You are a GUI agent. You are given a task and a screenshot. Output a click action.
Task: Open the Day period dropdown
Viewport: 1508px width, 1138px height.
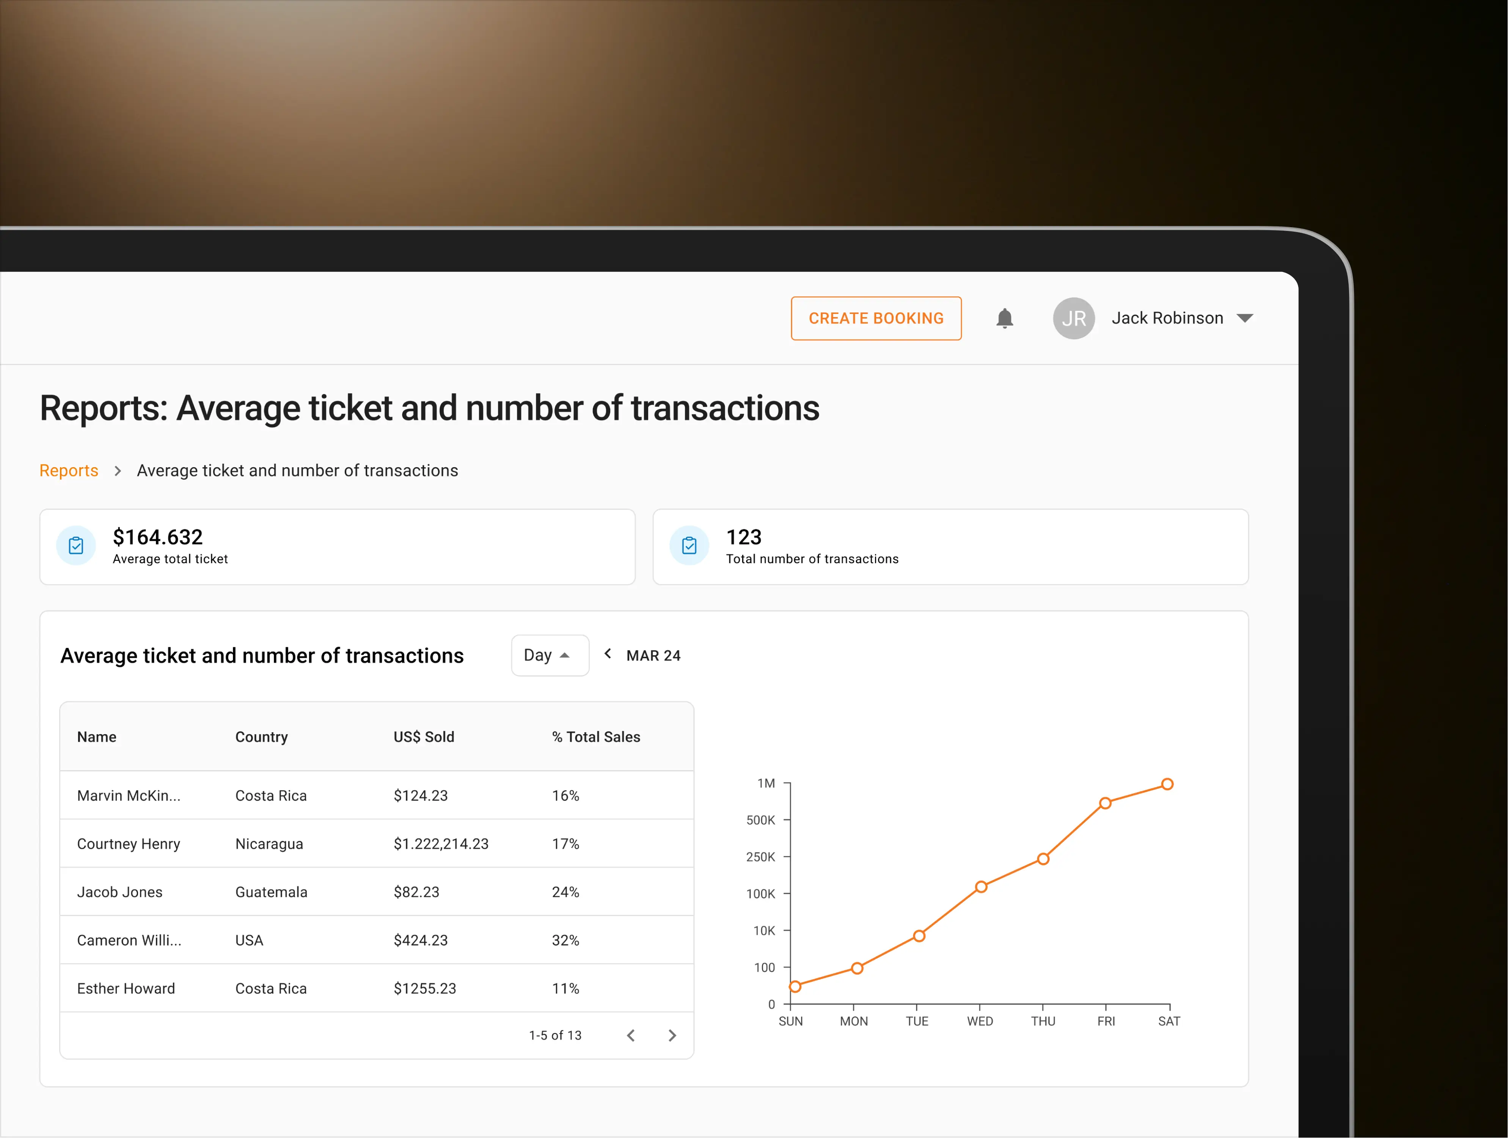[550, 655]
